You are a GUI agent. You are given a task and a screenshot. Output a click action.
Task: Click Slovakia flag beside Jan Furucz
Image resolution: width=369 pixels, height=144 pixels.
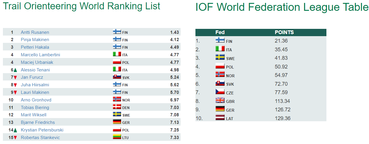[x=117, y=77]
